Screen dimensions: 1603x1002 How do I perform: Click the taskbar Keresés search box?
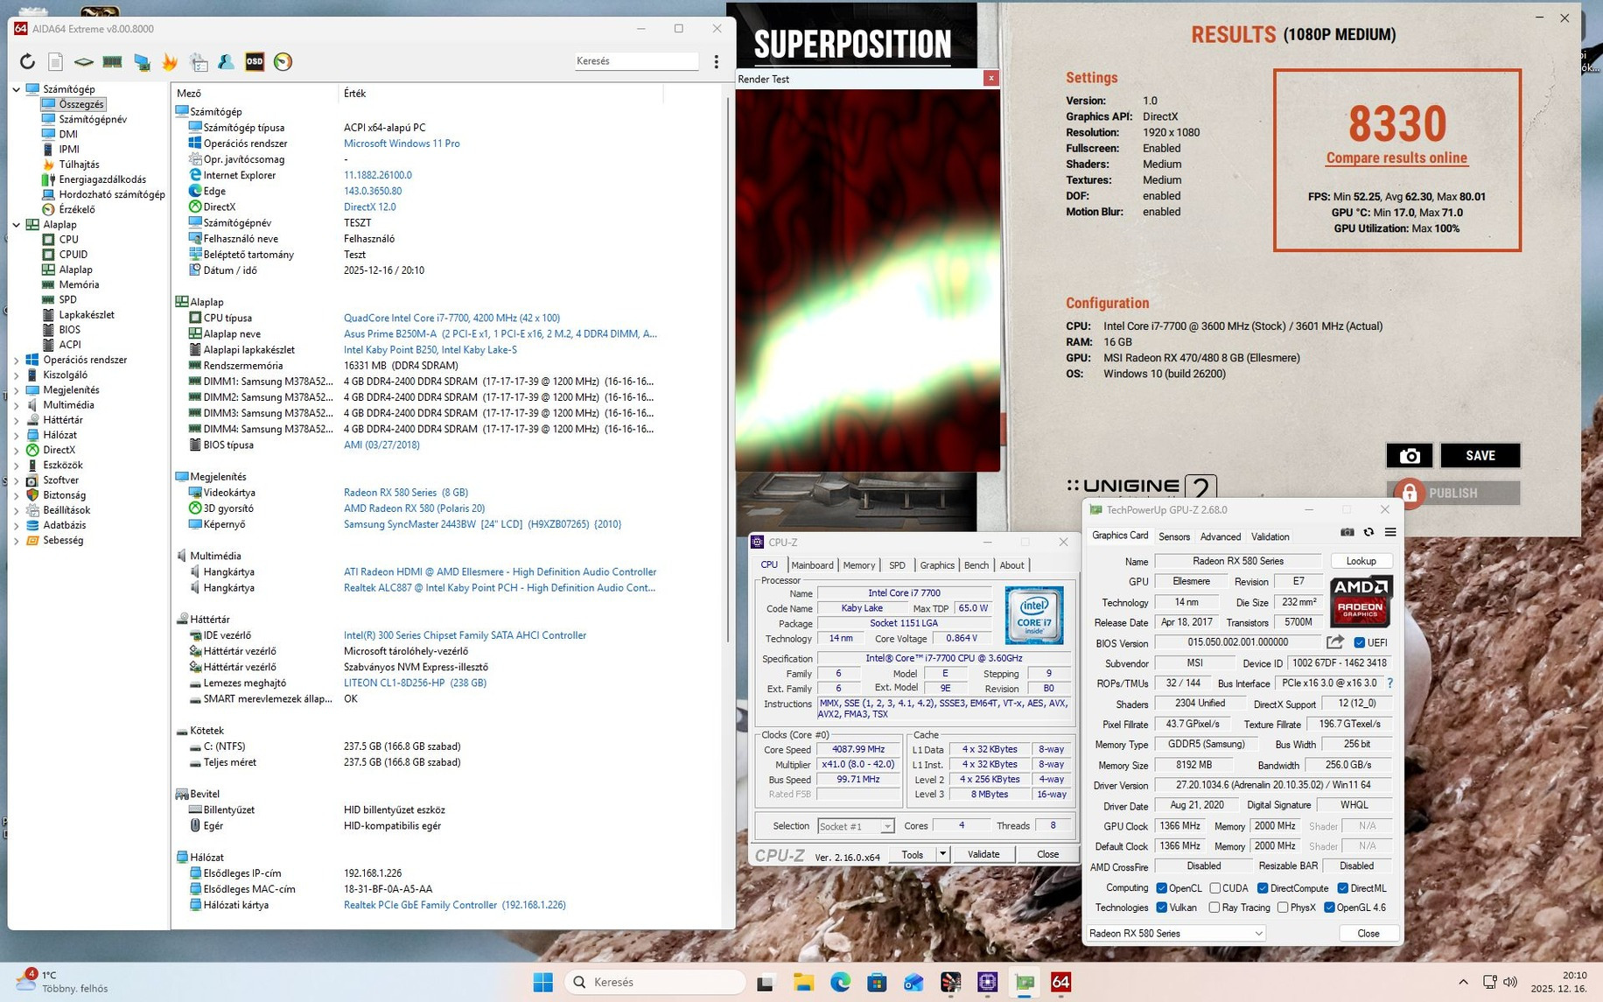point(655,982)
